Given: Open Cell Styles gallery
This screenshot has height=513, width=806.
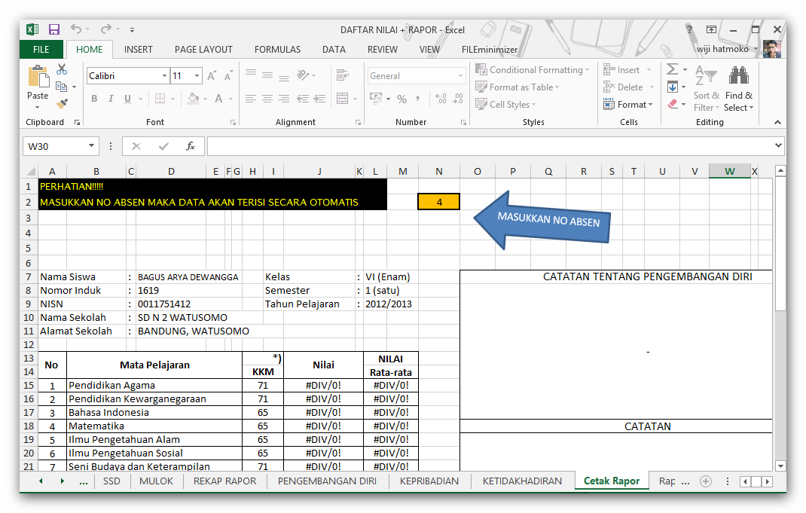Looking at the screenshot, I should click(505, 105).
